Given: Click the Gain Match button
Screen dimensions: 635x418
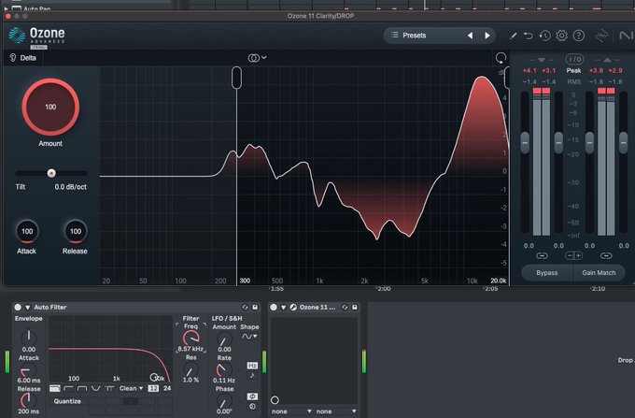Looking at the screenshot, I should (x=599, y=273).
